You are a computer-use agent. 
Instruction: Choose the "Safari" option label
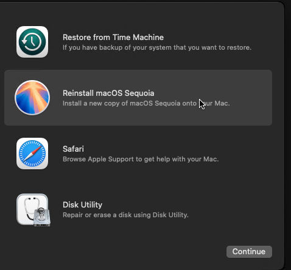pyautogui.click(x=73, y=149)
